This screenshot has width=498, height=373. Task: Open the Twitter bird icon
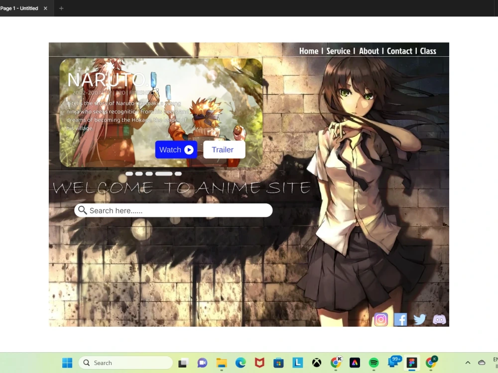(x=419, y=319)
